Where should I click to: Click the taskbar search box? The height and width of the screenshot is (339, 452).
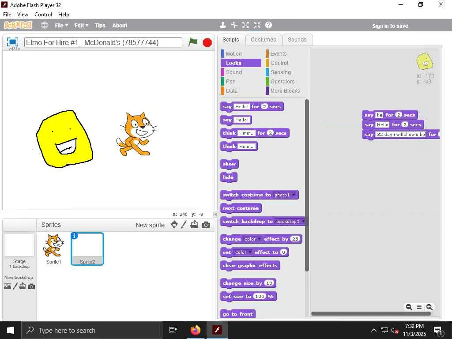click(92, 330)
